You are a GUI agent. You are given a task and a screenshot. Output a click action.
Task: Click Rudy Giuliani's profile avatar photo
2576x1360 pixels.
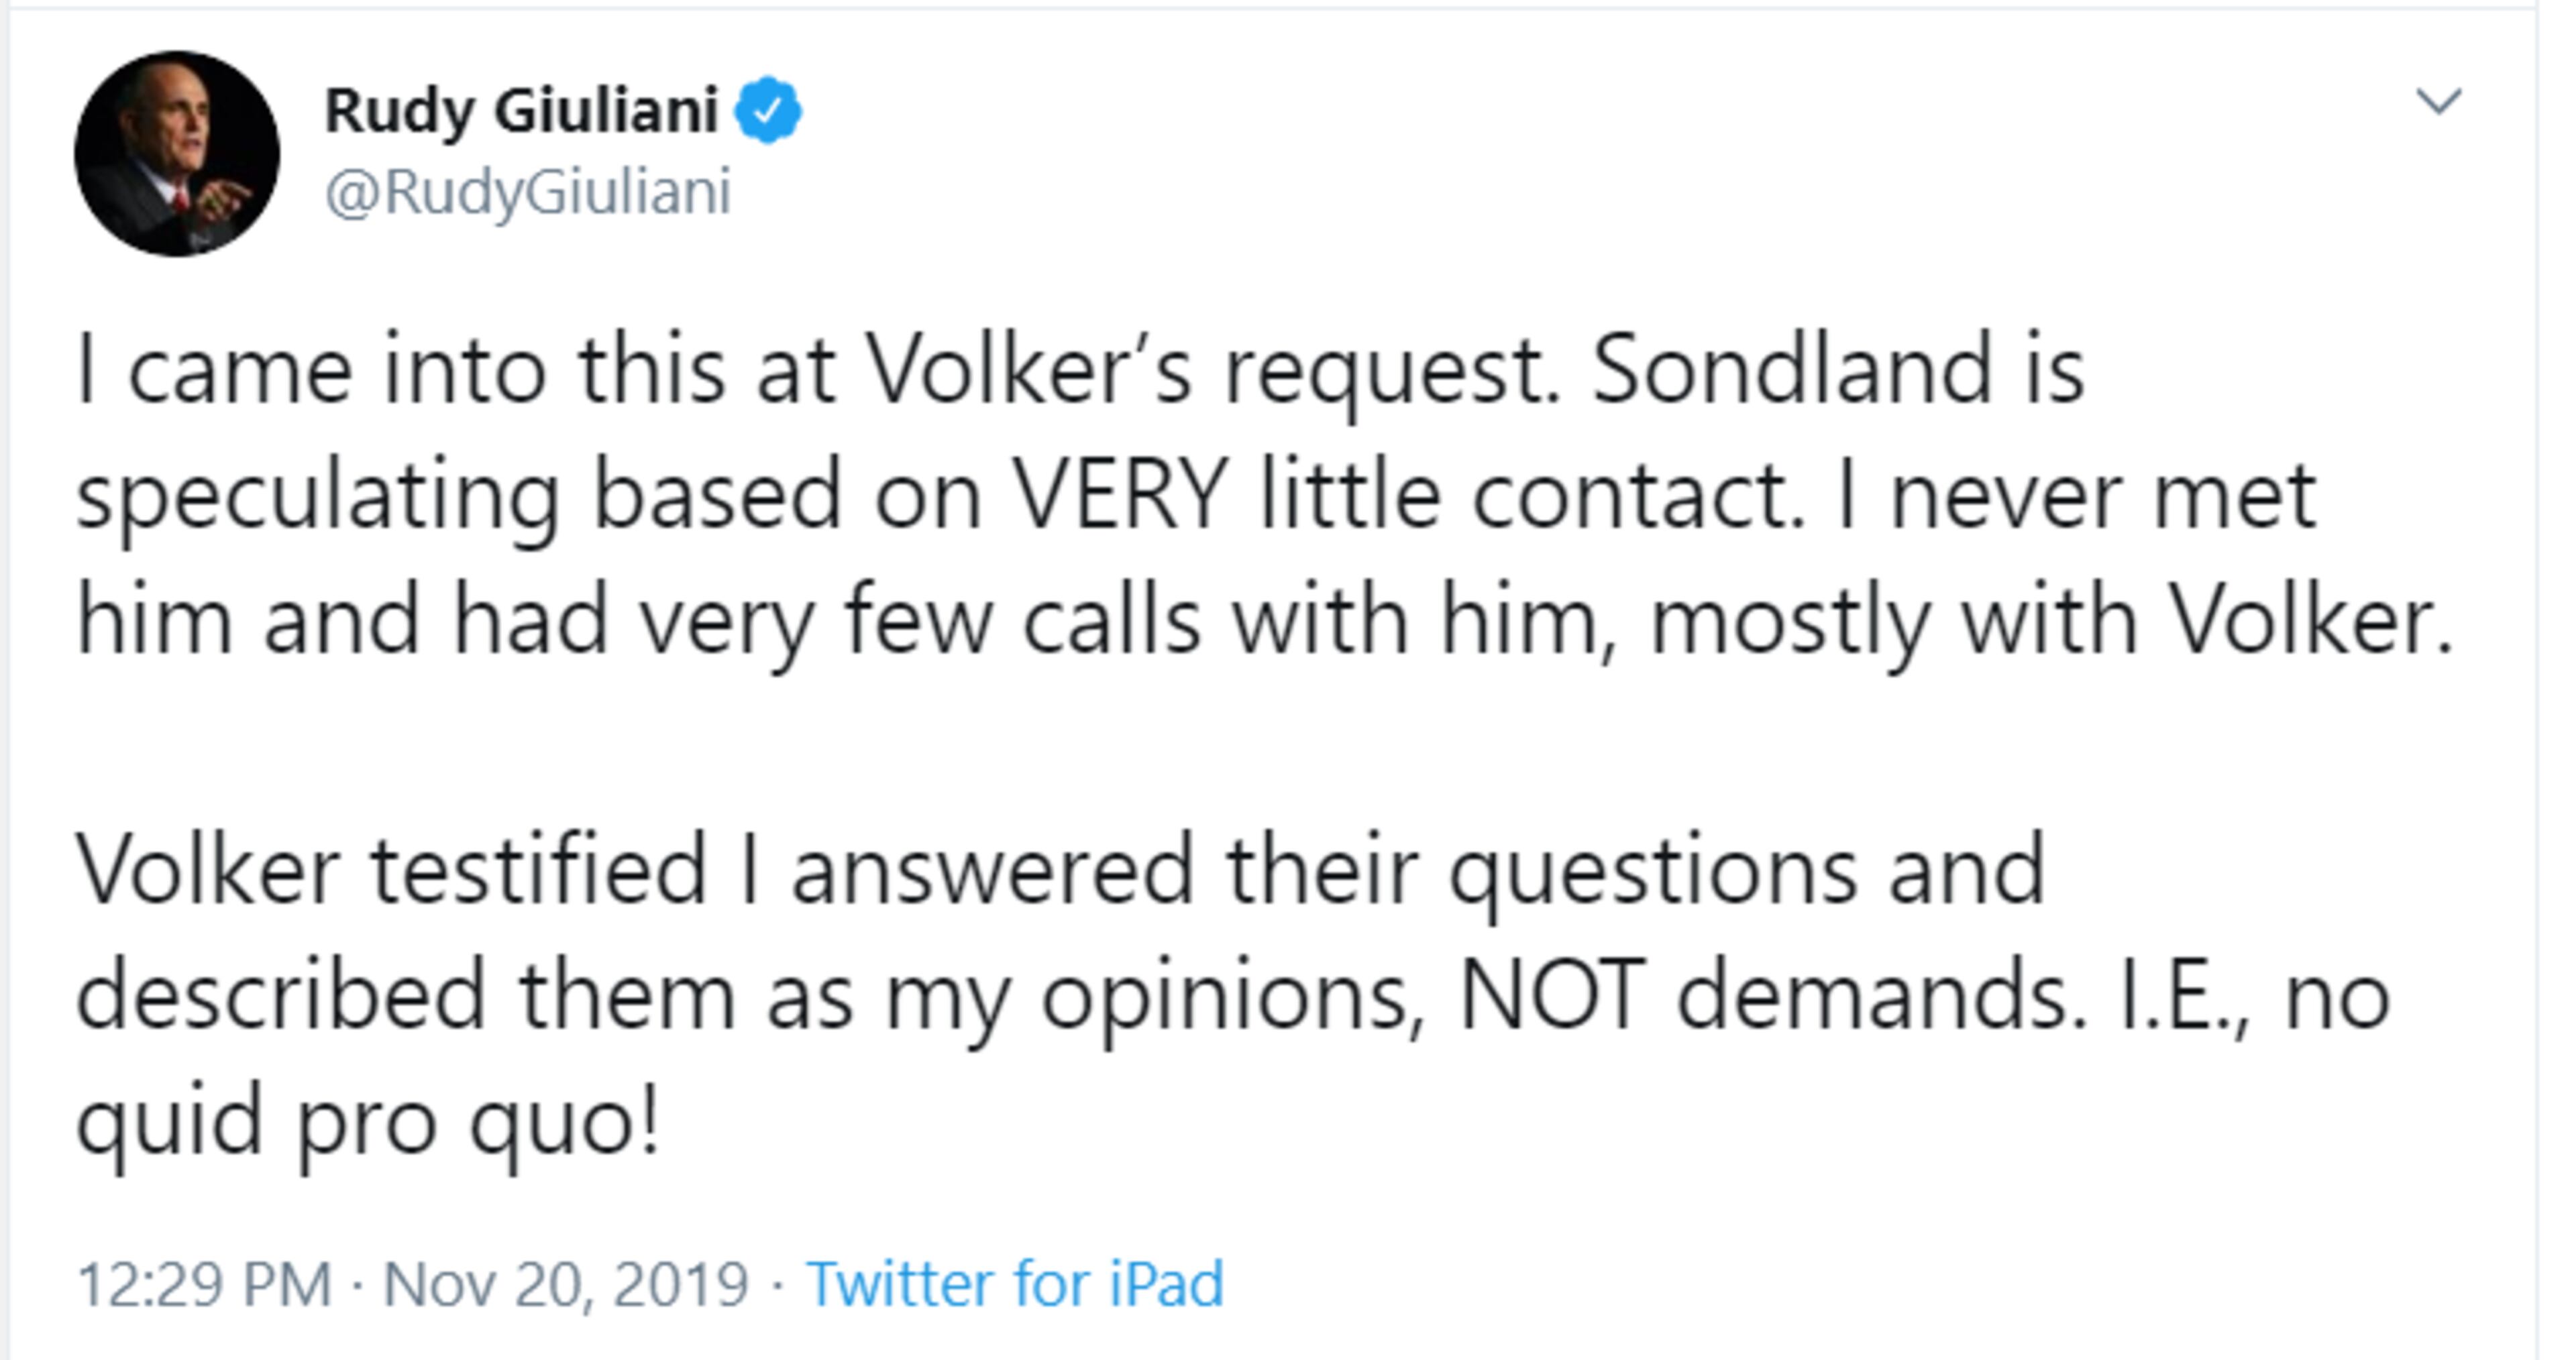pyautogui.click(x=177, y=154)
